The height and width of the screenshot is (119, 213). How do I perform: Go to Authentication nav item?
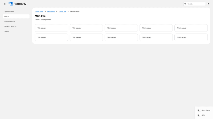click(16, 21)
